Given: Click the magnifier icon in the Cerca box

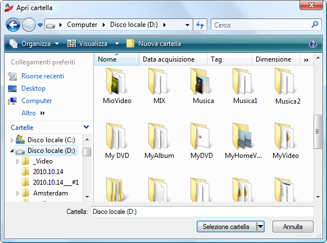Looking at the screenshot, I should (x=315, y=25).
